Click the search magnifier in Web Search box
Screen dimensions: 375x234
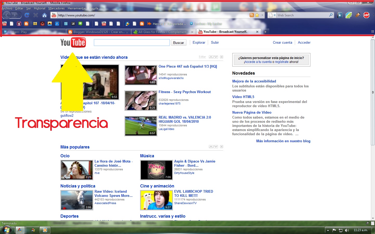click(331, 15)
